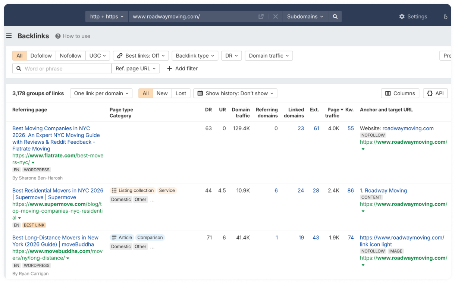Open the supermove.com blog URL

click(x=57, y=211)
